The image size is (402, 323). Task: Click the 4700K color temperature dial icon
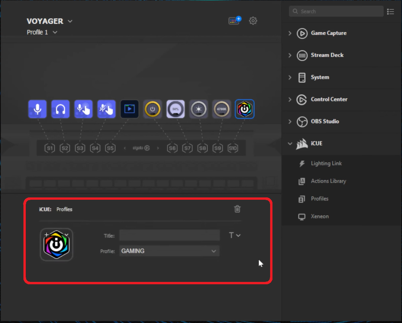coord(222,109)
